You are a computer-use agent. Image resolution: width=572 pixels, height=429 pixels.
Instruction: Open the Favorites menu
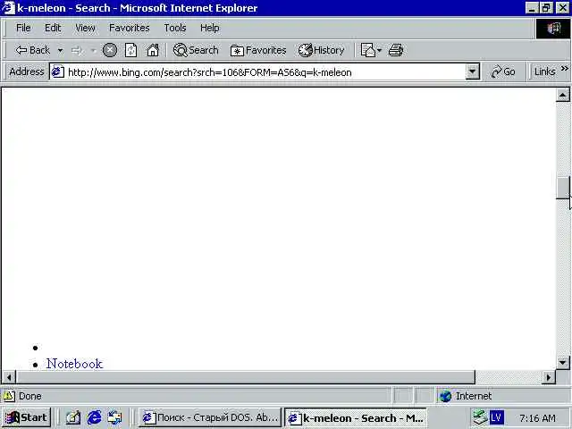(129, 28)
